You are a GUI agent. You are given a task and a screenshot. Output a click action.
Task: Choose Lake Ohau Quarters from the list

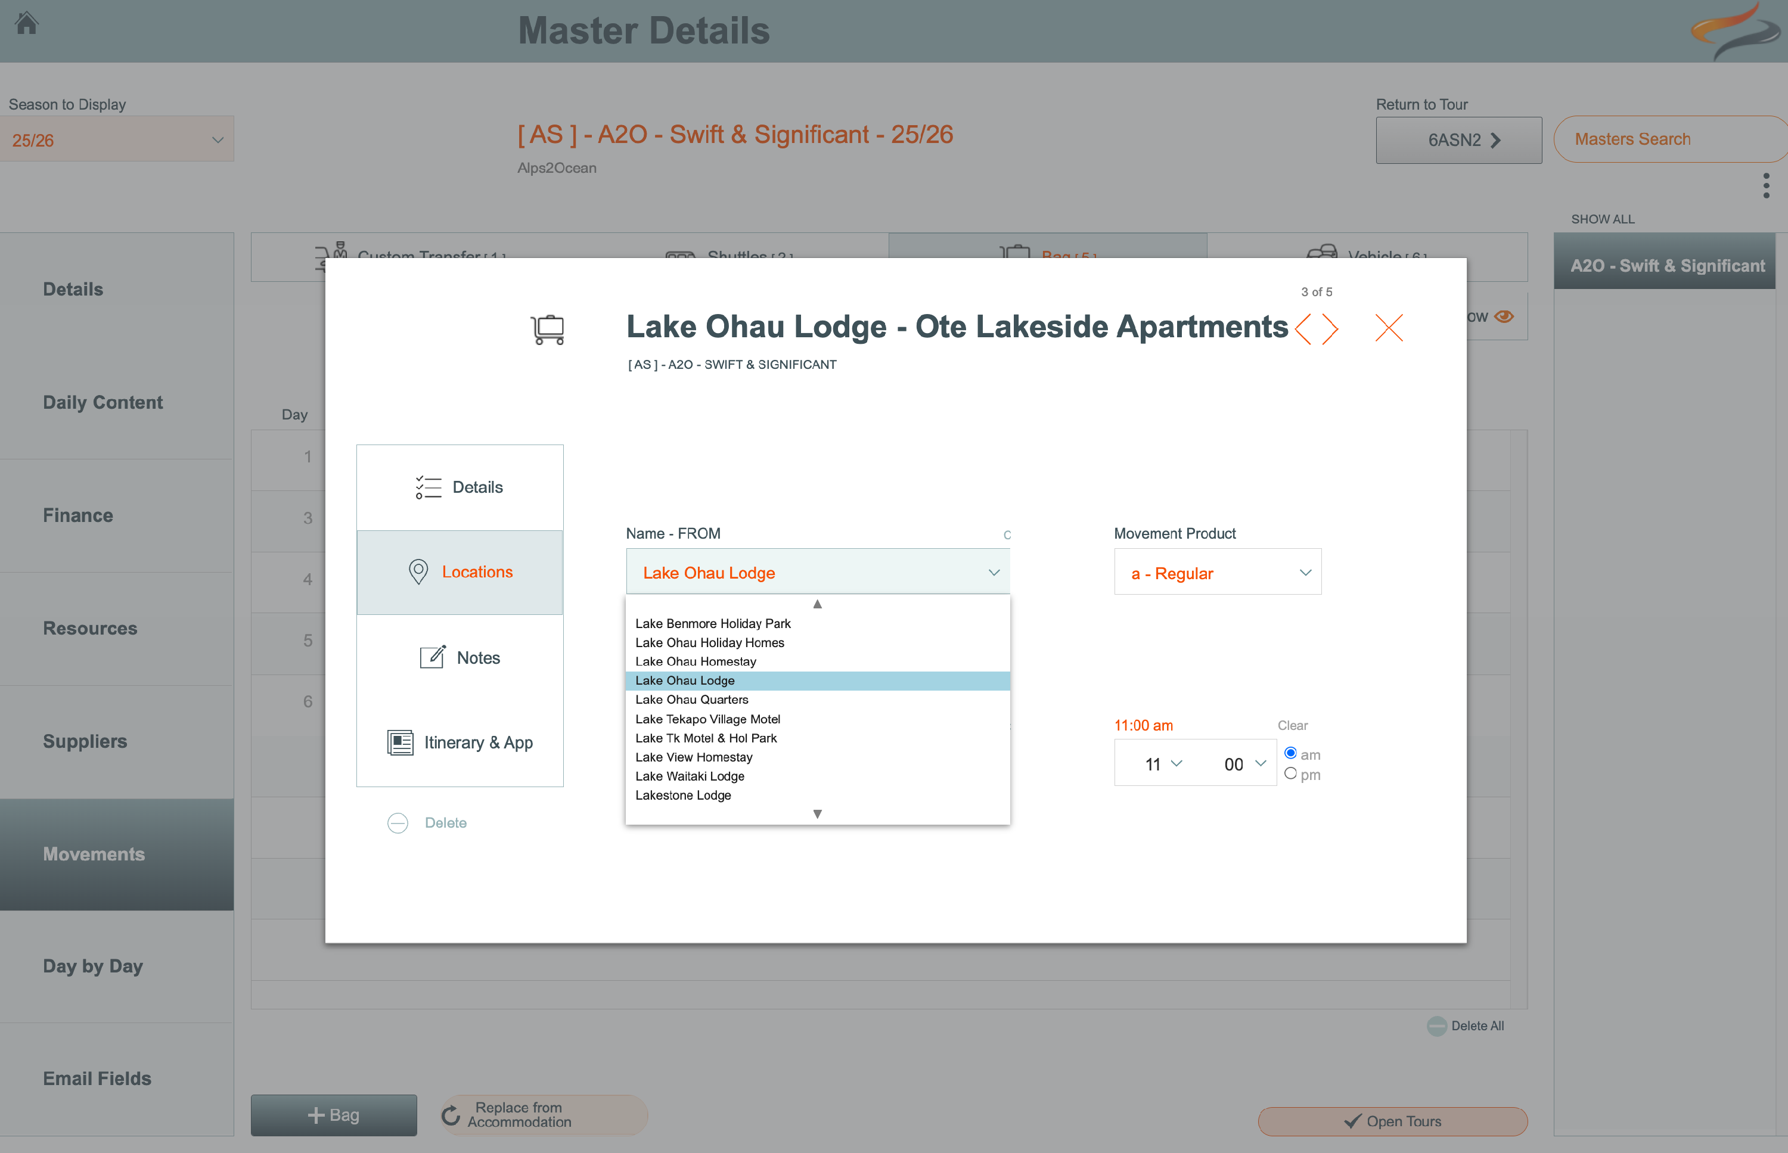691,700
